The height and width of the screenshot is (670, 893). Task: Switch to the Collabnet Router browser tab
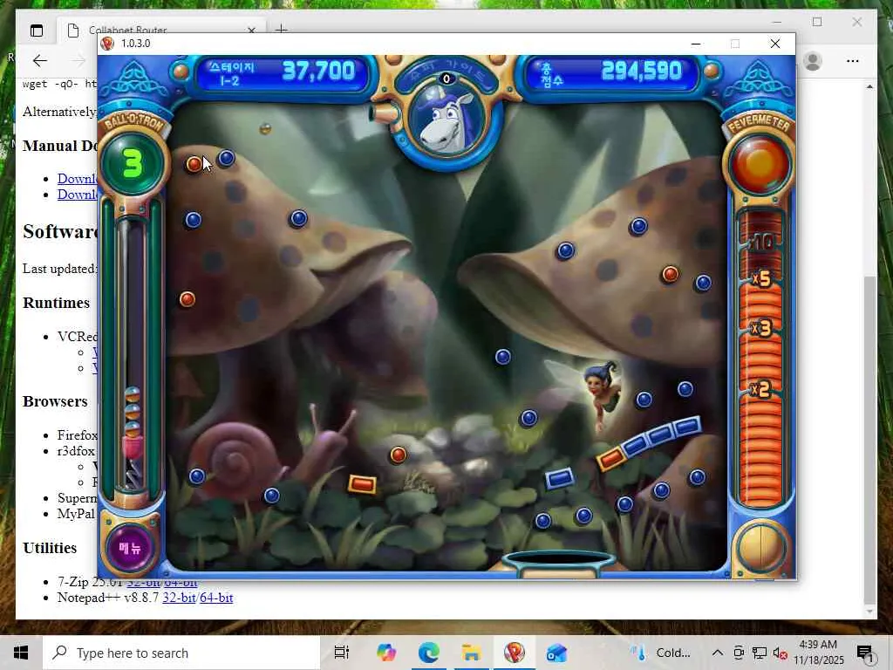[161, 31]
